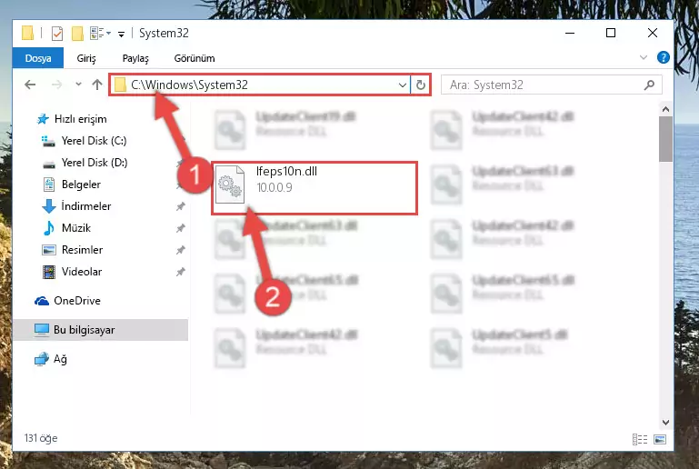The height and width of the screenshot is (469, 699).
Task: Close the System32 window
Action: tap(653, 33)
